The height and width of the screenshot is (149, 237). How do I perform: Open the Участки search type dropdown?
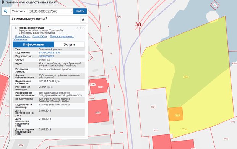pos(19,11)
